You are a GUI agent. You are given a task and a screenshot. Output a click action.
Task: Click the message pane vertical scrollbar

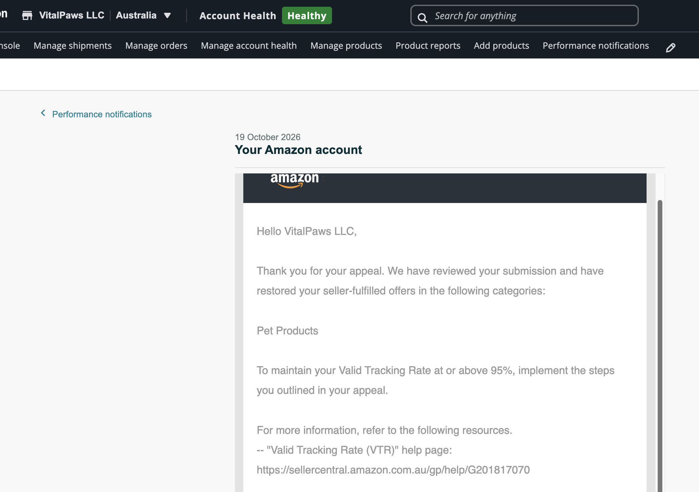[x=660, y=346]
